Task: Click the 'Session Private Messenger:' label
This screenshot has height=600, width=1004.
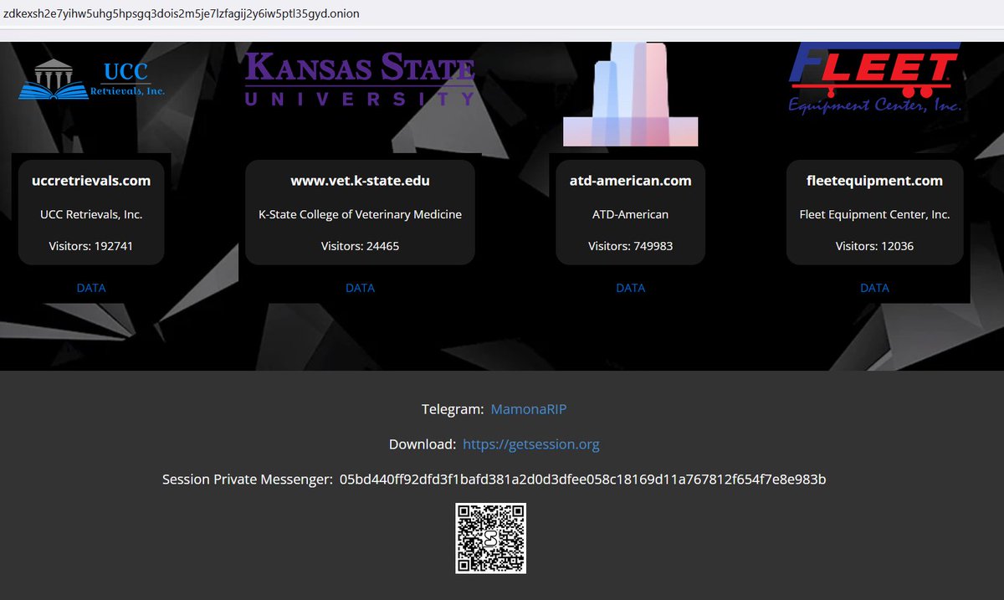Action: [x=248, y=479]
